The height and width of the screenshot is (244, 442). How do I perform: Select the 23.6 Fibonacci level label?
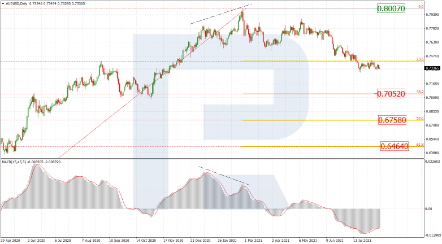click(x=420, y=59)
